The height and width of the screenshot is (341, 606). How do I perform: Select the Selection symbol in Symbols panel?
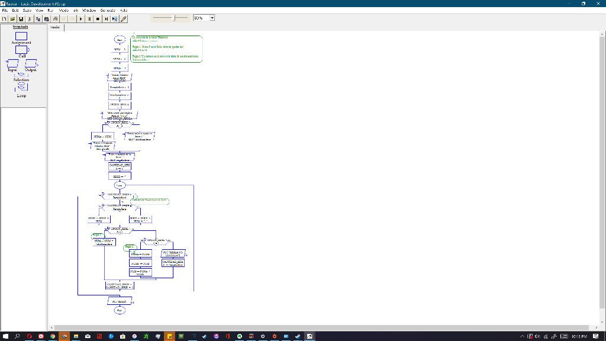tap(21, 75)
